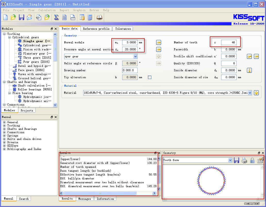Collapse the Cylindrical gears node
This screenshot has height=207, width=266.
[x=10, y=37]
